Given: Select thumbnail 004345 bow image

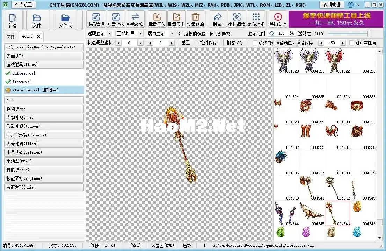Looking at the screenshot, I should tap(312, 213).
